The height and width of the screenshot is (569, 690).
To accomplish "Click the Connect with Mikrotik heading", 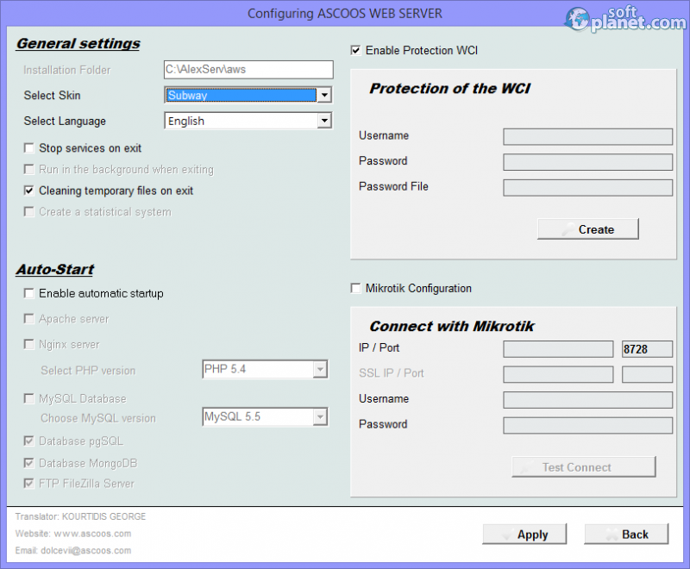I will pos(451,326).
